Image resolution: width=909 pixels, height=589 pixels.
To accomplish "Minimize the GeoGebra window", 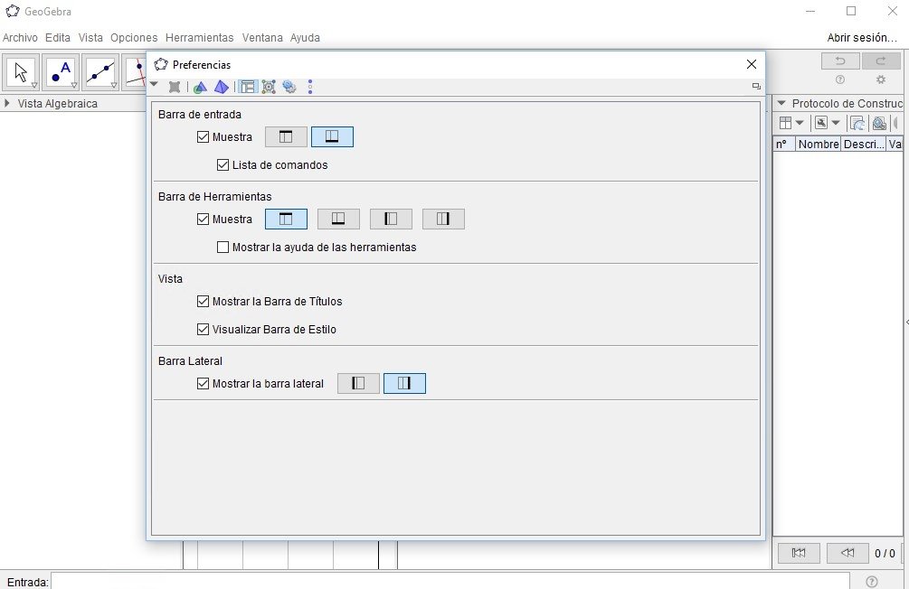I will (810, 11).
